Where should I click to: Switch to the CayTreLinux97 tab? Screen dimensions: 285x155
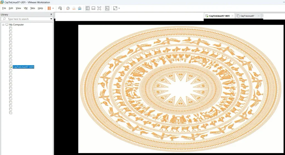(x=247, y=16)
